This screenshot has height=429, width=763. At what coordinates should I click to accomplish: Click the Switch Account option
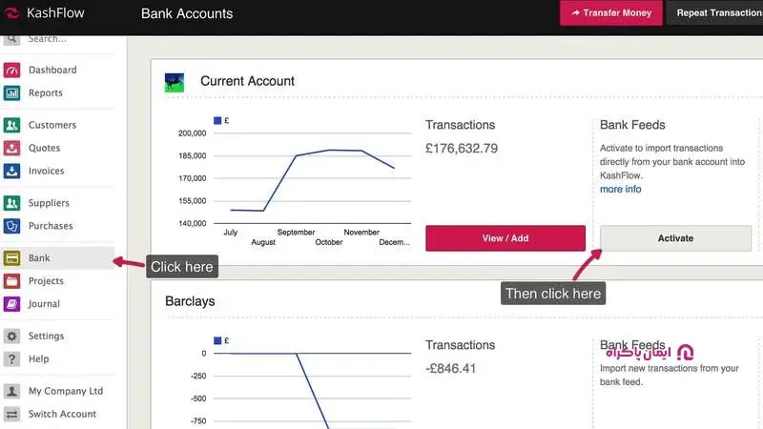(62, 415)
